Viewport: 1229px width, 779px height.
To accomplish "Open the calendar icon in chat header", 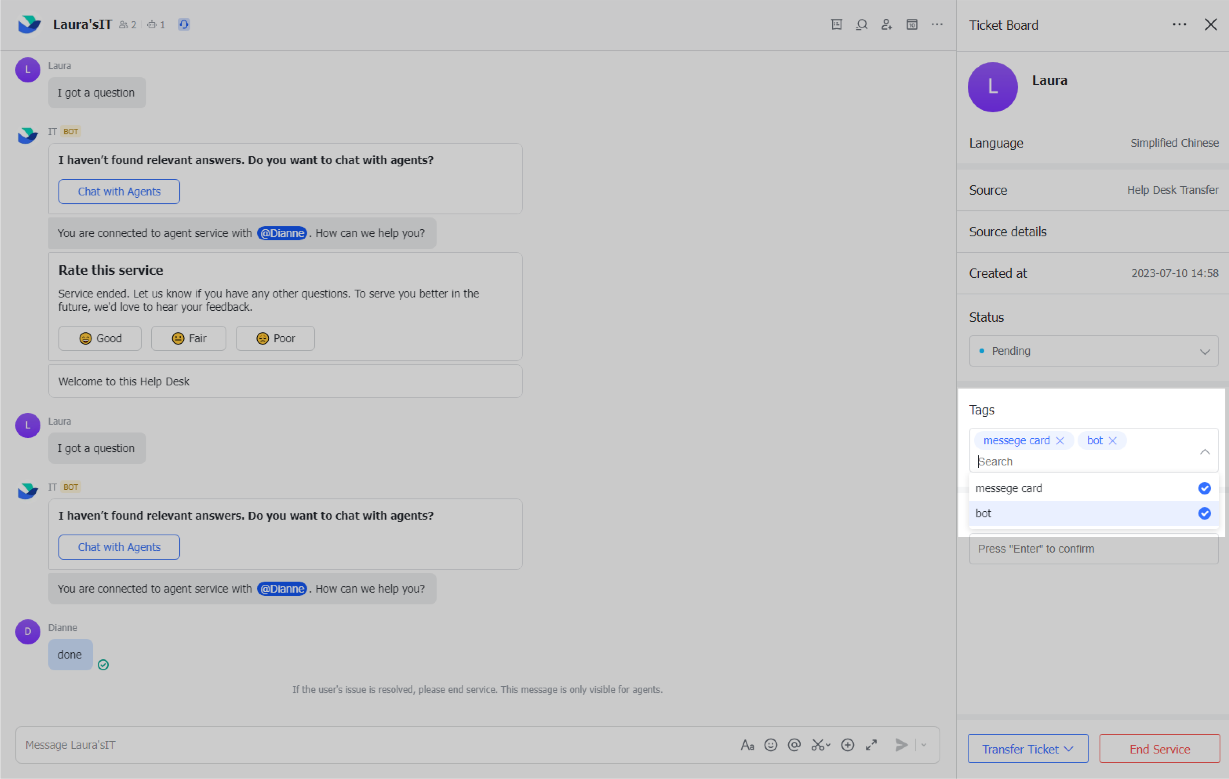I will click(912, 24).
